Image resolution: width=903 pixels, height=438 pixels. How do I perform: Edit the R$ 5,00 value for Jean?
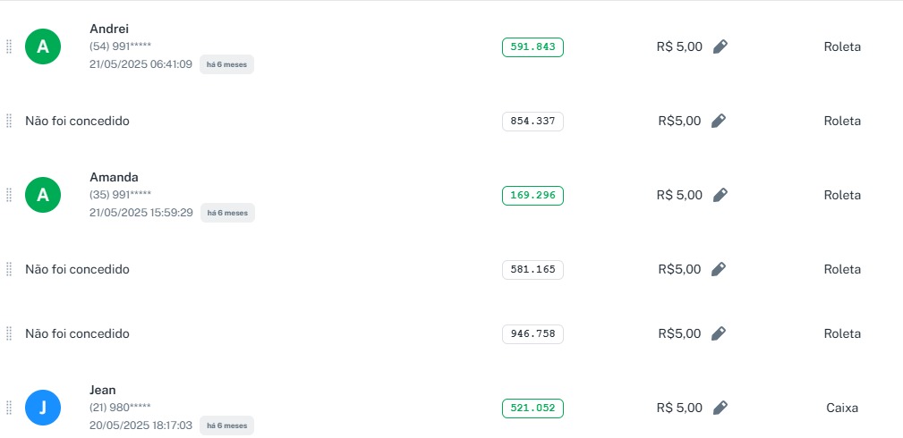click(x=720, y=408)
